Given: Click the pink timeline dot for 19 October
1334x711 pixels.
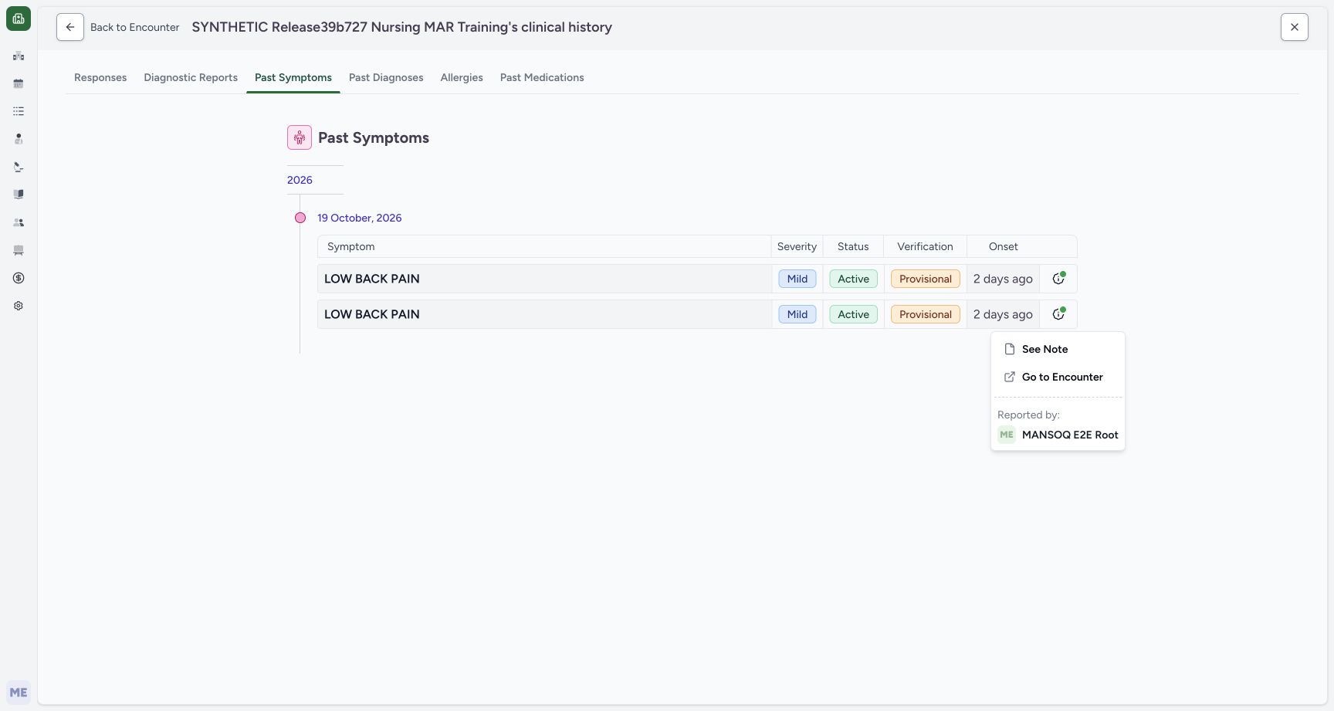Looking at the screenshot, I should [300, 218].
